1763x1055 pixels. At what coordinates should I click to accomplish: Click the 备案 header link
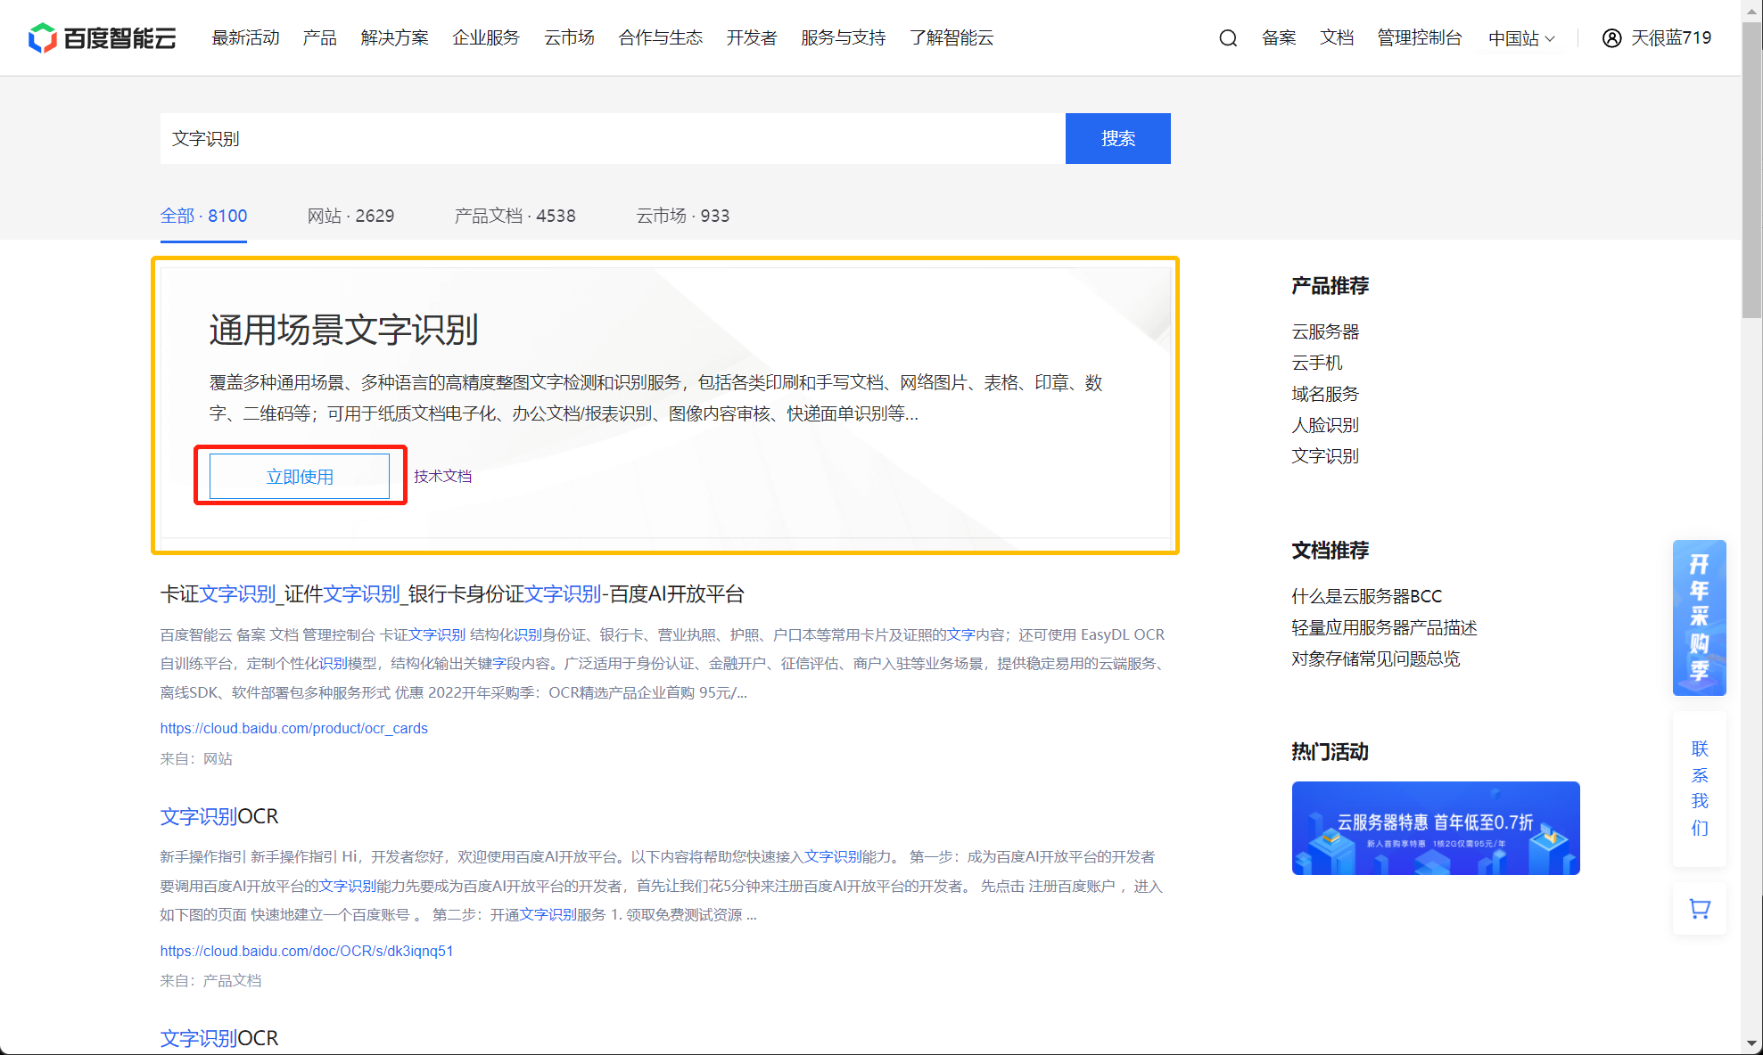pyautogui.click(x=1279, y=38)
